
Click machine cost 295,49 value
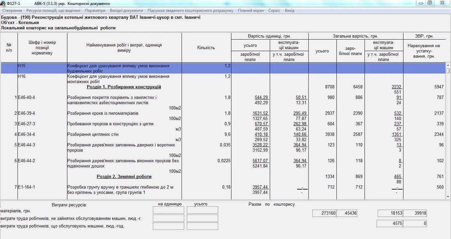pyautogui.click(x=300, y=113)
